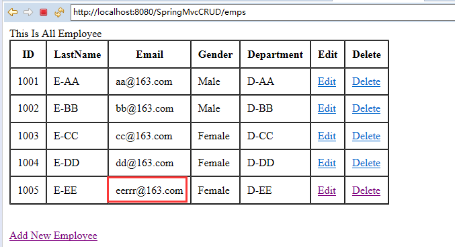
Task: Click the last name E-AA
Action: [x=66, y=81]
